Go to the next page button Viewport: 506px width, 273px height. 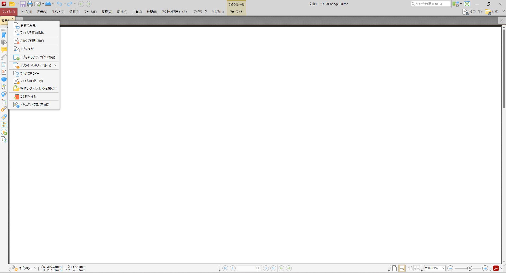266,268
